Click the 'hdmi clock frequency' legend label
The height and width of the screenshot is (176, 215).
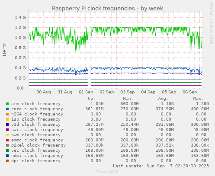(37, 156)
